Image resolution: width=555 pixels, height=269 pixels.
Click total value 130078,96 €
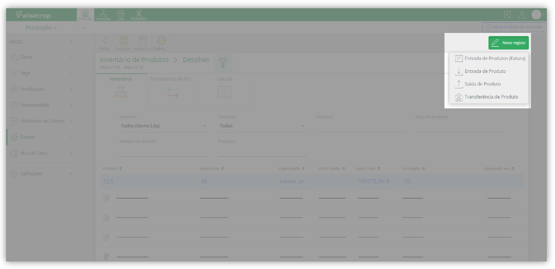[x=373, y=181]
